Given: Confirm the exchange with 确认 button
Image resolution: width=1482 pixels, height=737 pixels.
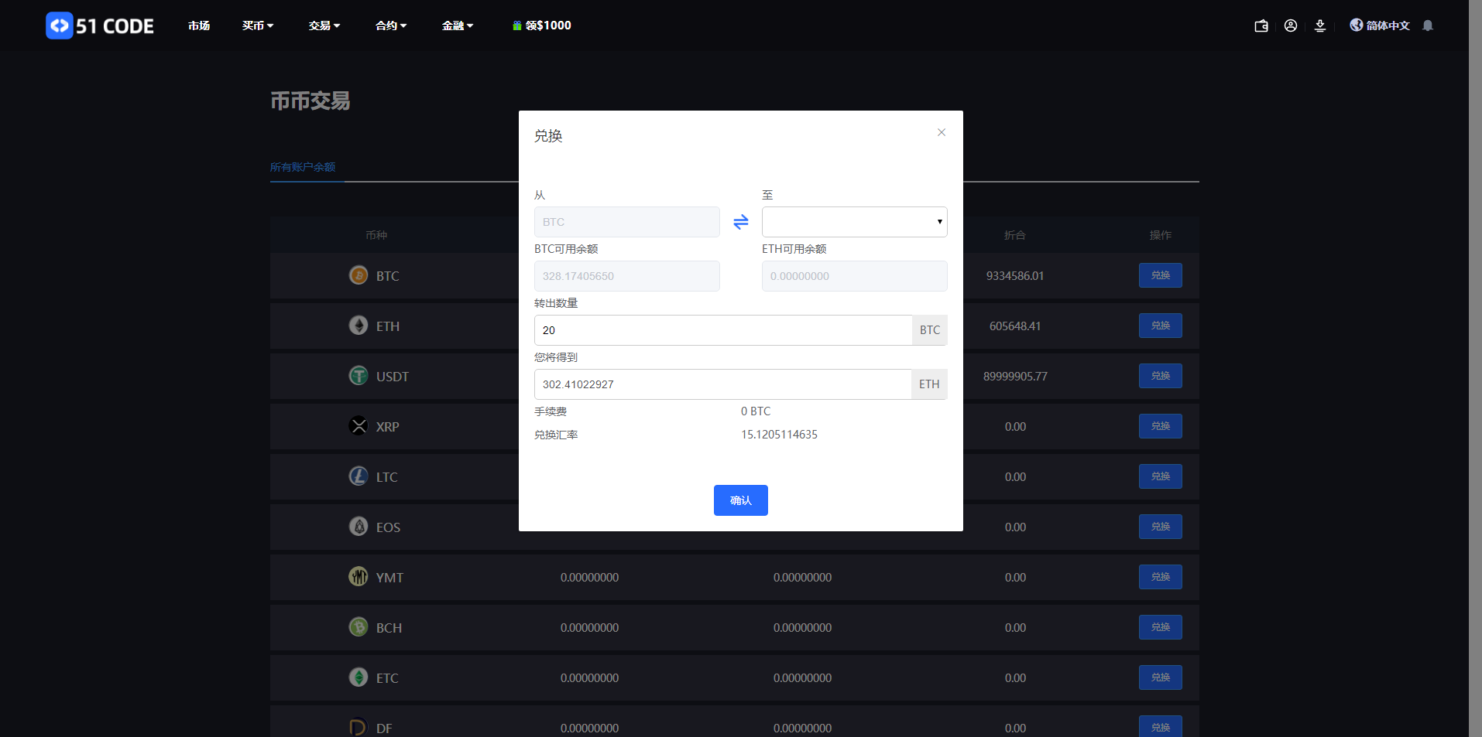Looking at the screenshot, I should point(741,500).
